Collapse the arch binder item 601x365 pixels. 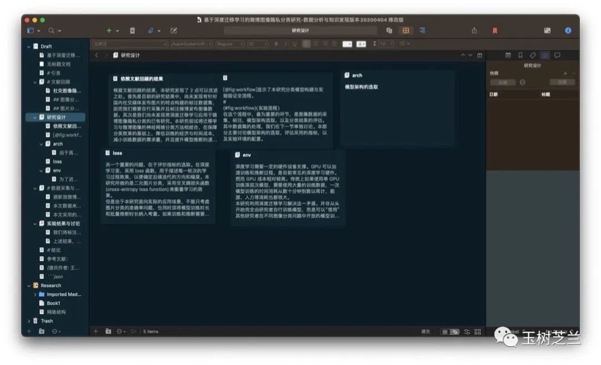click(x=41, y=144)
